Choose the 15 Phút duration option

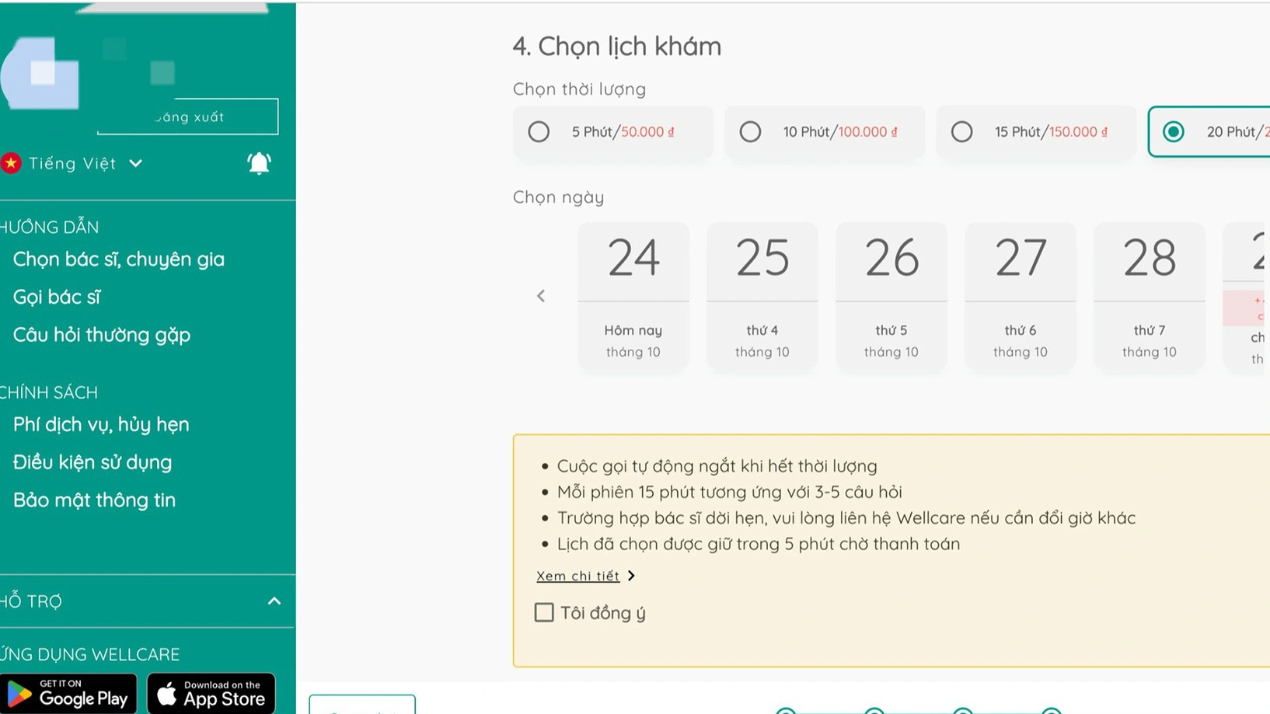1035,132
